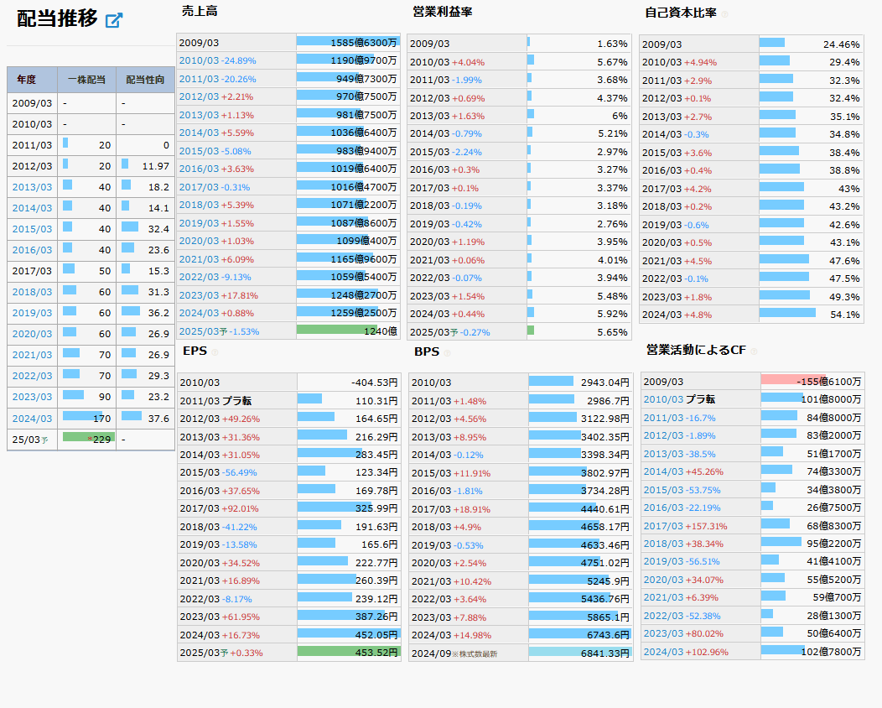This screenshot has width=882, height=708.
Task: Click the red negative bar in 2009/03 cash flow
Action: pyautogui.click(x=792, y=380)
